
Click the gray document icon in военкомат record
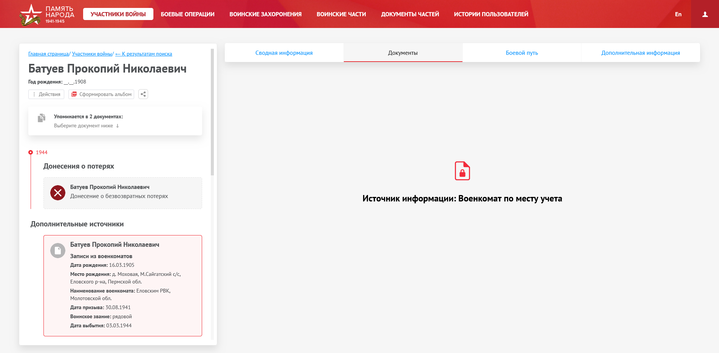pyautogui.click(x=58, y=251)
